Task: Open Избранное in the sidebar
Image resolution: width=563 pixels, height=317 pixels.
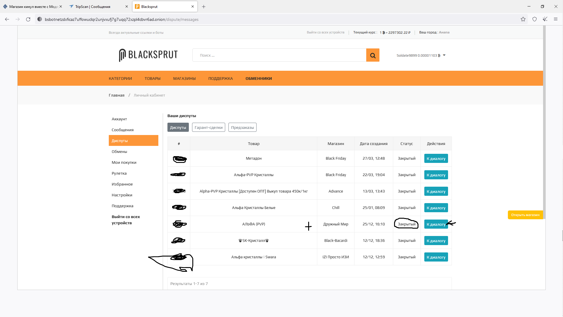Action: coord(133,184)
